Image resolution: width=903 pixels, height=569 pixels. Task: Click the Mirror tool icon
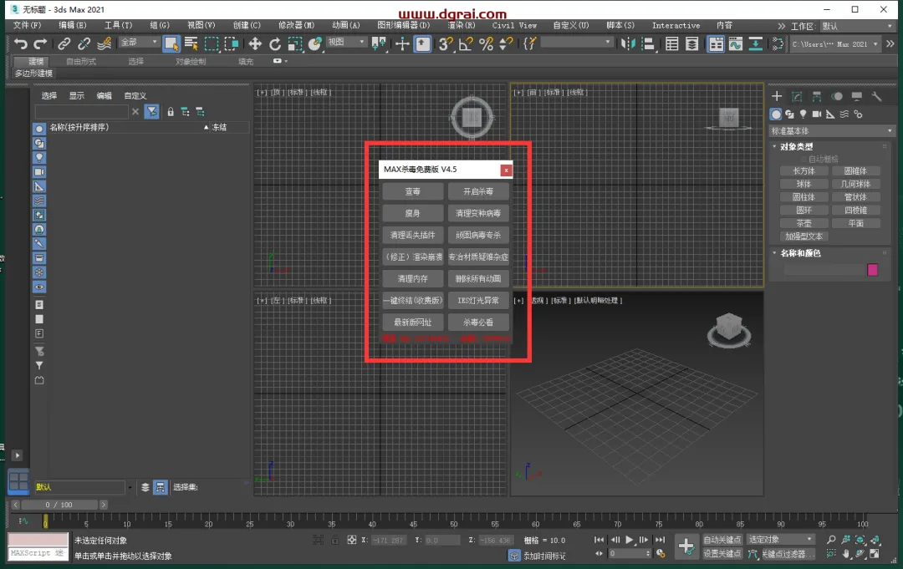[628, 43]
